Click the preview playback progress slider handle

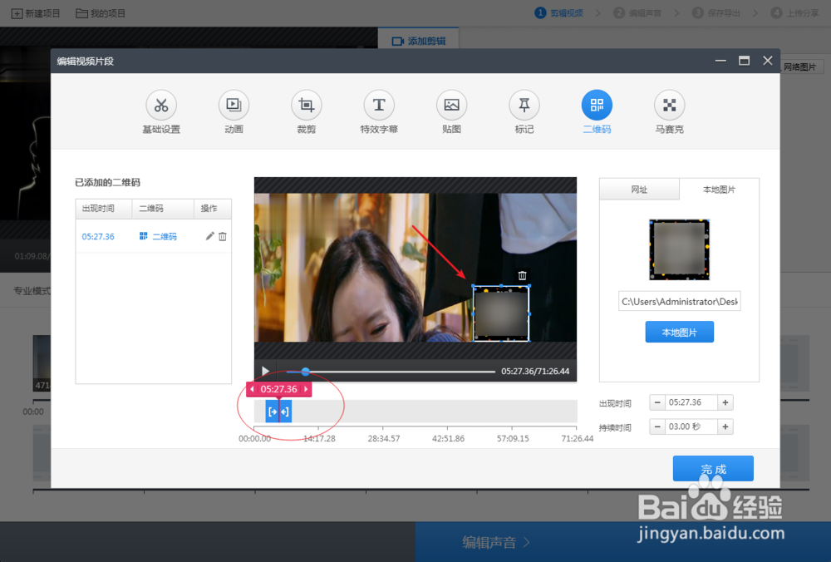tap(305, 372)
